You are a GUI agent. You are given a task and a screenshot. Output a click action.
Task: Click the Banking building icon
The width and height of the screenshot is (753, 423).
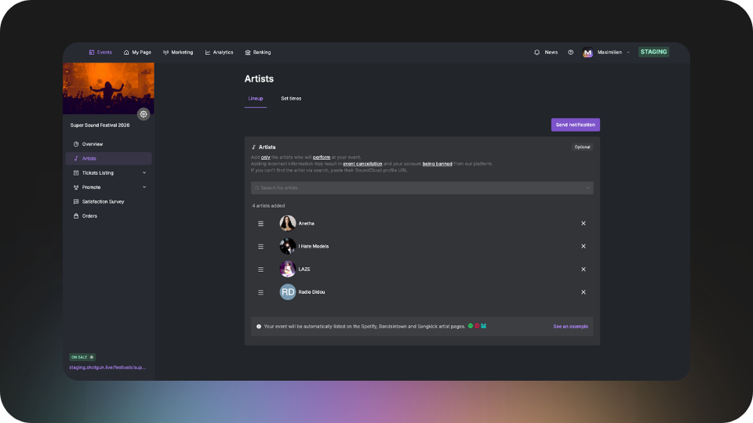point(248,52)
